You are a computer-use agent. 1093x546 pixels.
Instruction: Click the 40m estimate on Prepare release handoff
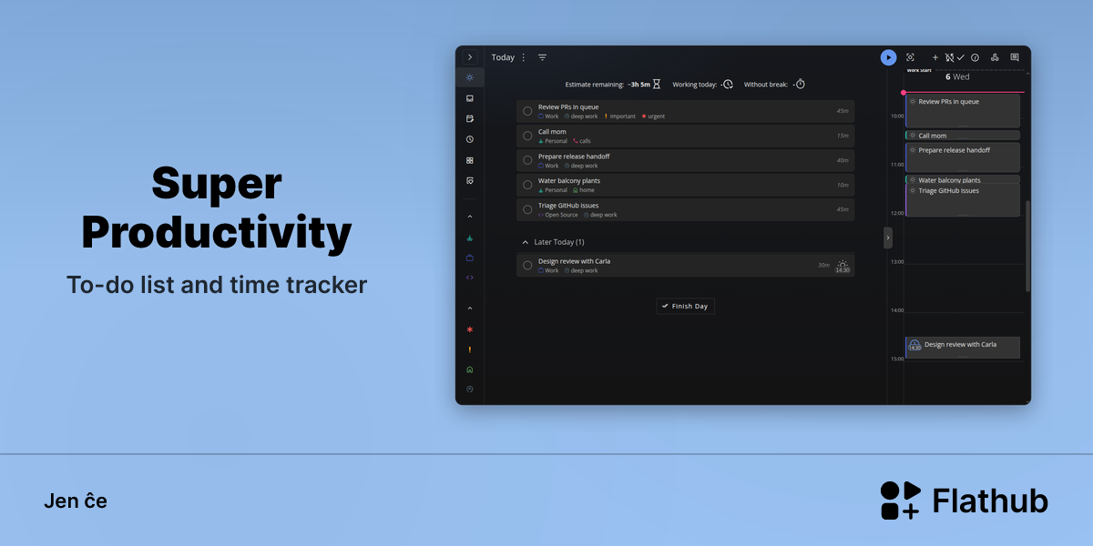tap(843, 160)
